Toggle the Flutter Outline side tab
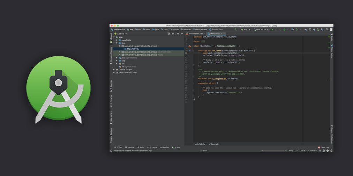Viewport: 353px width, 176px height. coord(332,51)
